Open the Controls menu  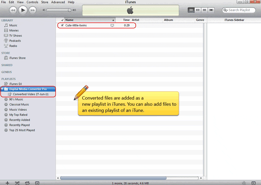32,2
